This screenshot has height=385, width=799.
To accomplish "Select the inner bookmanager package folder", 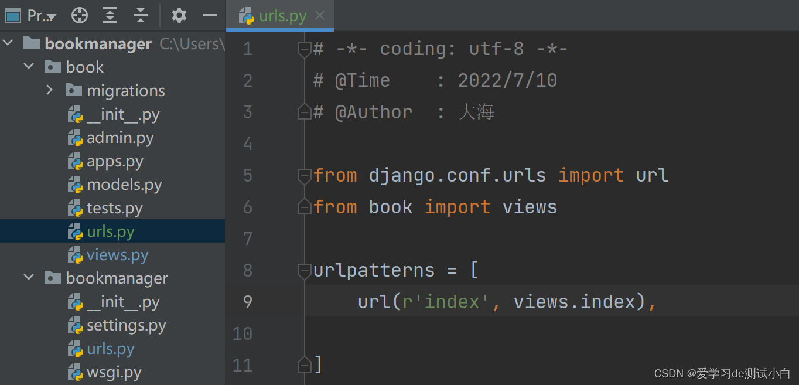I will click(x=117, y=278).
